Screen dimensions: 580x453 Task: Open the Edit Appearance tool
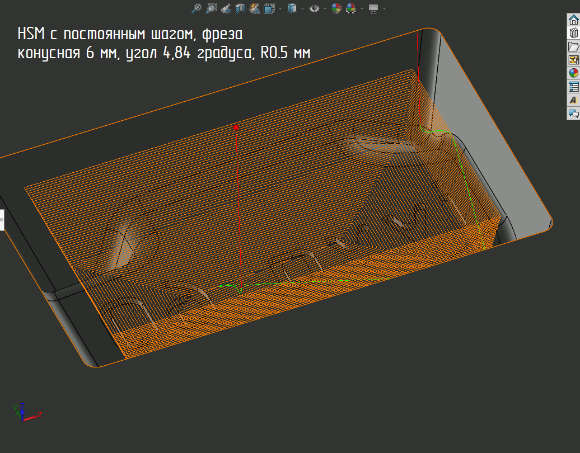(336, 8)
